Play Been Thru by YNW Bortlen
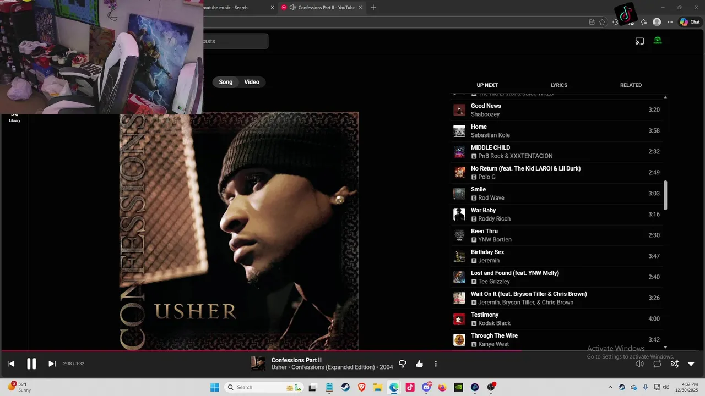The image size is (705, 396). [557, 235]
